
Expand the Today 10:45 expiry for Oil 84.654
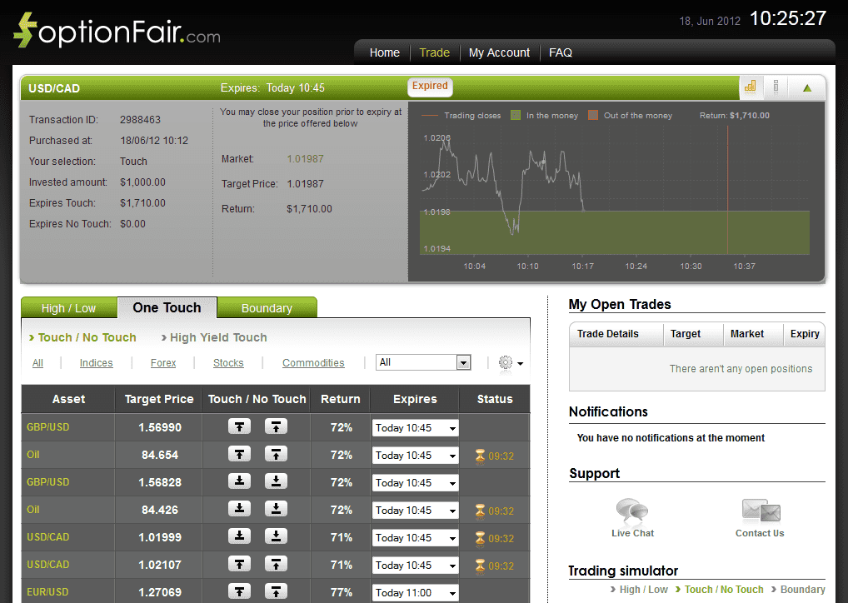pos(415,454)
